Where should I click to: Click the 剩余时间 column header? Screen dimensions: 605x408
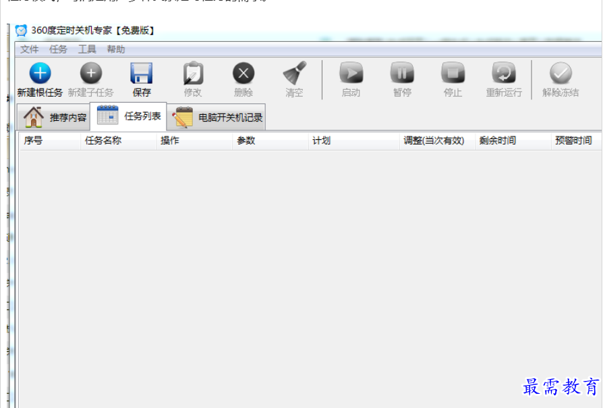(x=513, y=141)
